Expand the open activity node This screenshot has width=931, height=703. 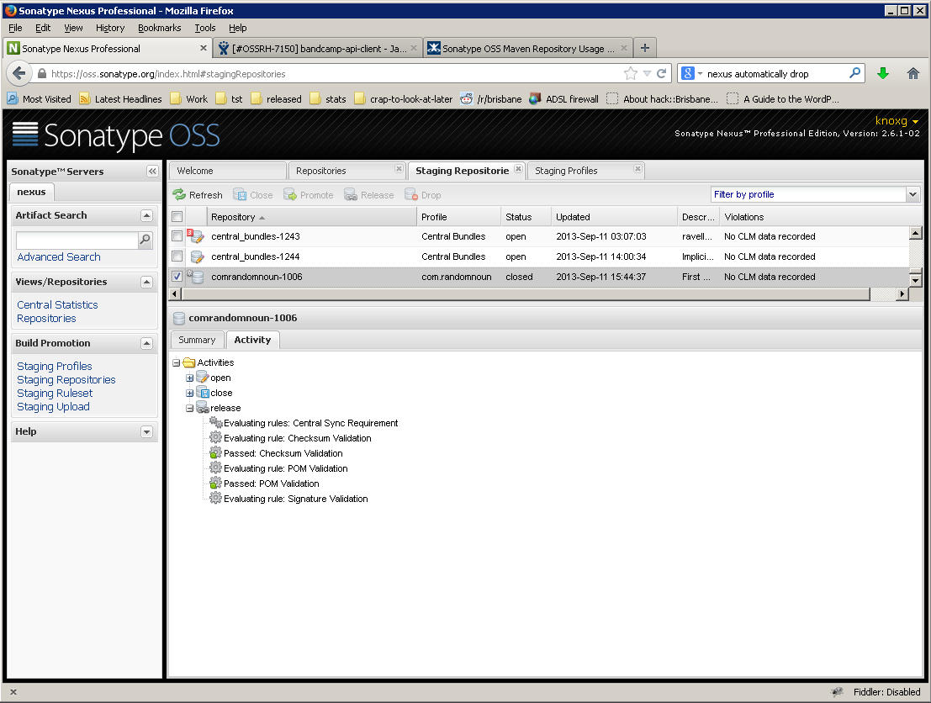click(189, 378)
